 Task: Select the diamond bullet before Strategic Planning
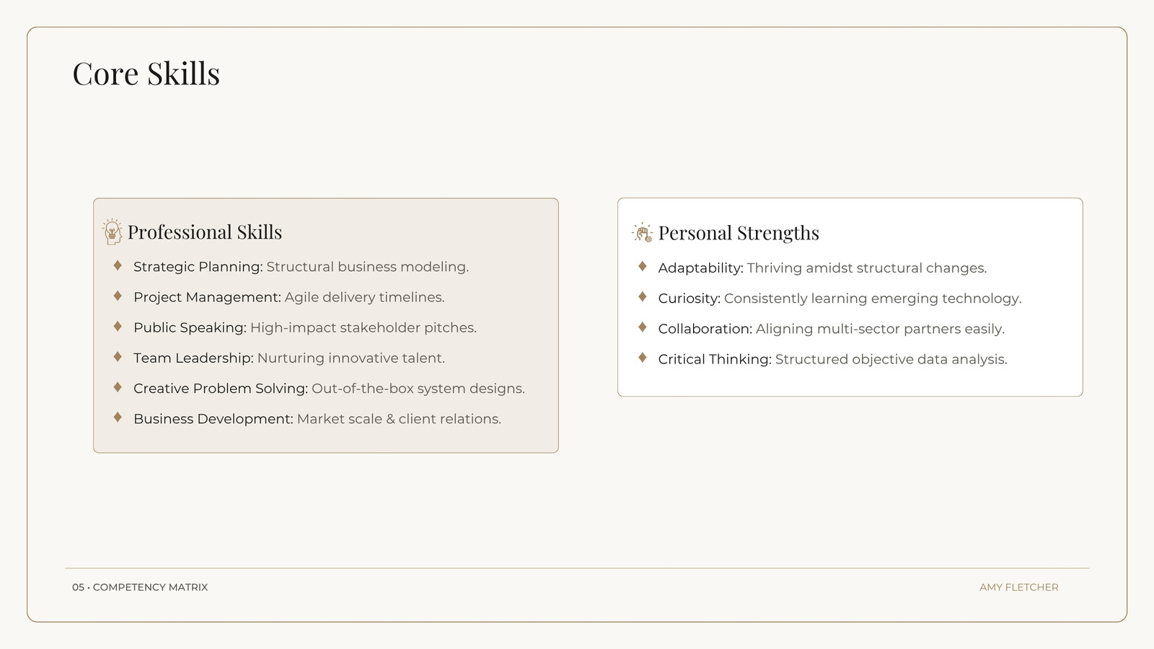coord(118,266)
